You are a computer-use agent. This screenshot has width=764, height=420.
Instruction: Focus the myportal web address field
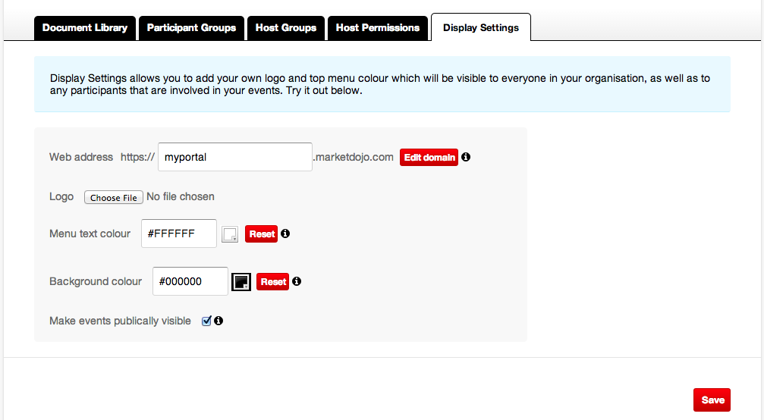point(235,157)
